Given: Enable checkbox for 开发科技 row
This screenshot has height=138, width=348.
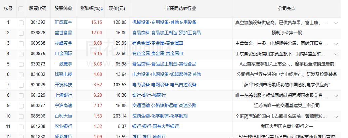Looking at the screenshot, I should (x=21, y=85).
